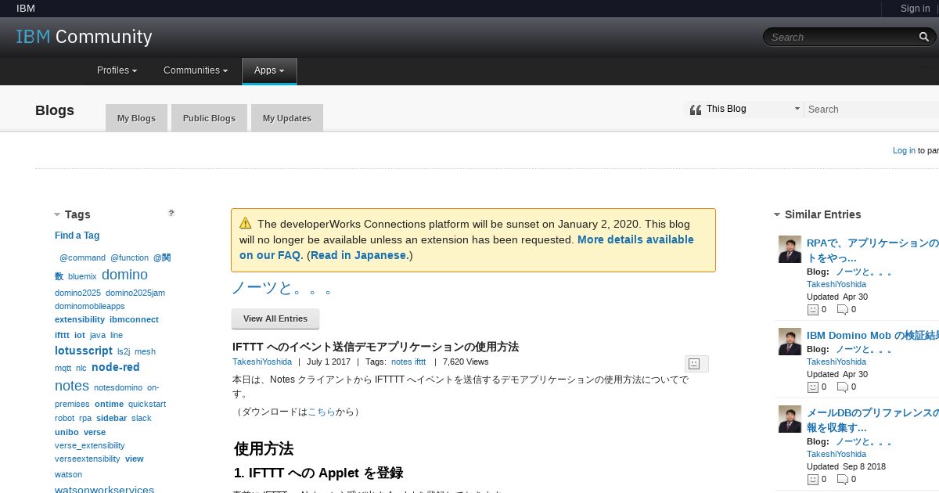This screenshot has height=493, width=939.
Task: Select the watson tag
Action: coord(68,474)
